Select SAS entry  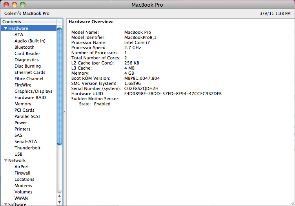18,135
